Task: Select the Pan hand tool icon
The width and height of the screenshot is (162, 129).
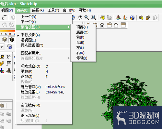Action: click(x=80, y=18)
